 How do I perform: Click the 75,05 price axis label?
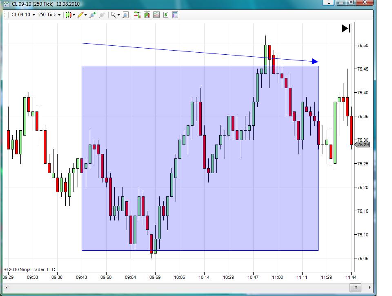(x=363, y=258)
